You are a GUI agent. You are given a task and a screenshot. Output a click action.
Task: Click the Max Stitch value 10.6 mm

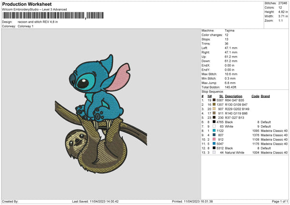pos(231,74)
